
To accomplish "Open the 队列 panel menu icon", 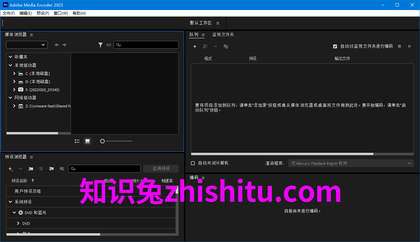I will click(x=203, y=35).
